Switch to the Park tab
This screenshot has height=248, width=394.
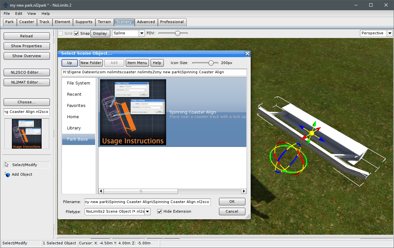pos(10,22)
